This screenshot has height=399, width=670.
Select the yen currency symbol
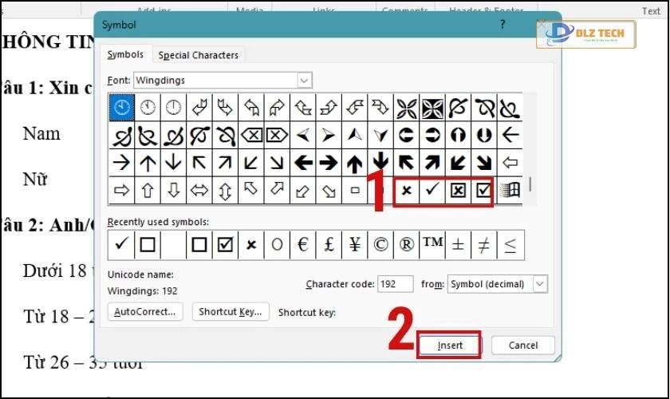pyautogui.click(x=355, y=245)
